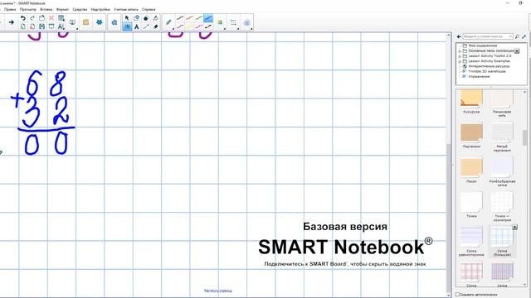Select the fill bucket tool
The height and width of the screenshot is (298, 531).
[146, 18]
